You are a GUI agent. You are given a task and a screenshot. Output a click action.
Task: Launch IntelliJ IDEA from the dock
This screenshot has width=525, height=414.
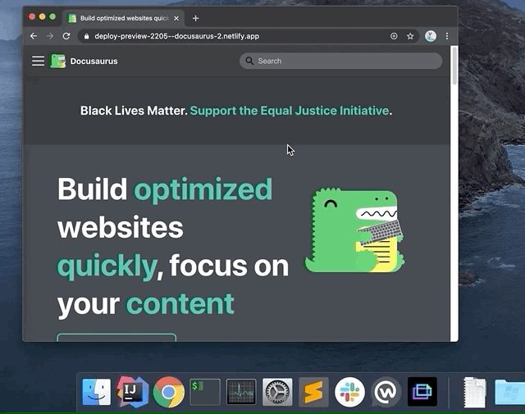132,393
